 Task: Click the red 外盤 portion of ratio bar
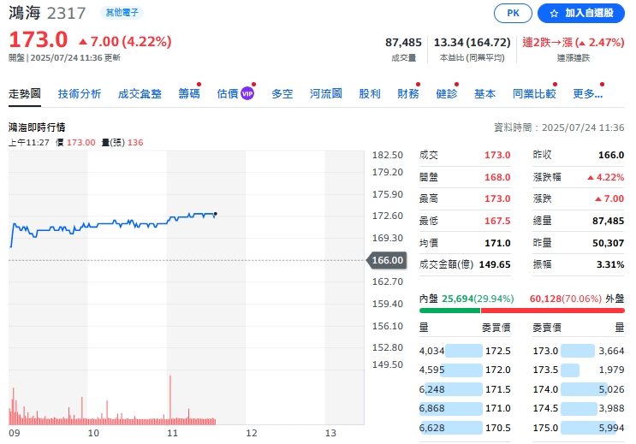[x=552, y=311]
